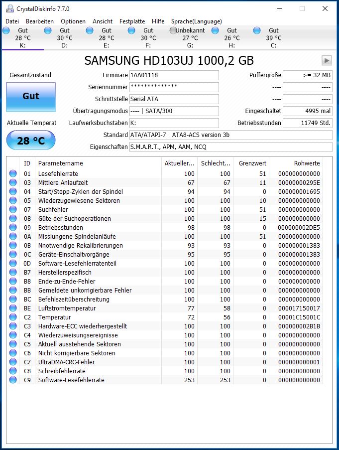
Task: Open the Festplatte menu
Action: [x=132, y=21]
